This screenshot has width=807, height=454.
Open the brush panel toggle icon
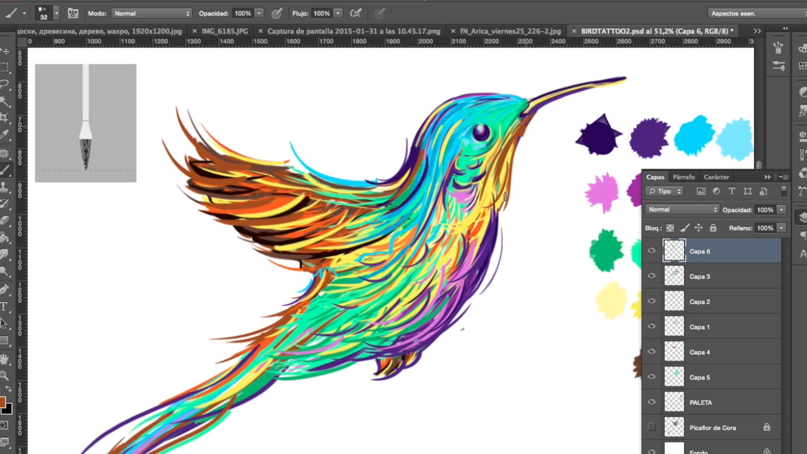coord(73,13)
